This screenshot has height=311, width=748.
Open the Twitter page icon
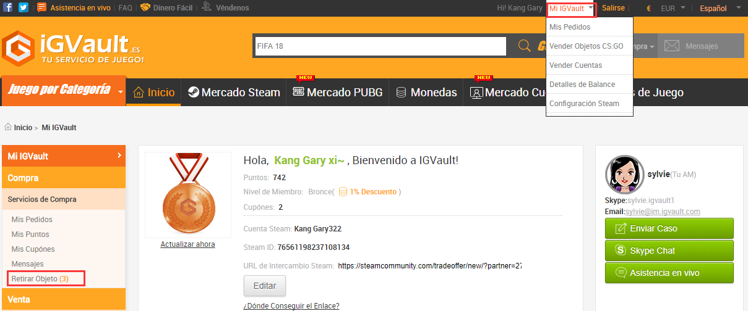[x=24, y=8]
